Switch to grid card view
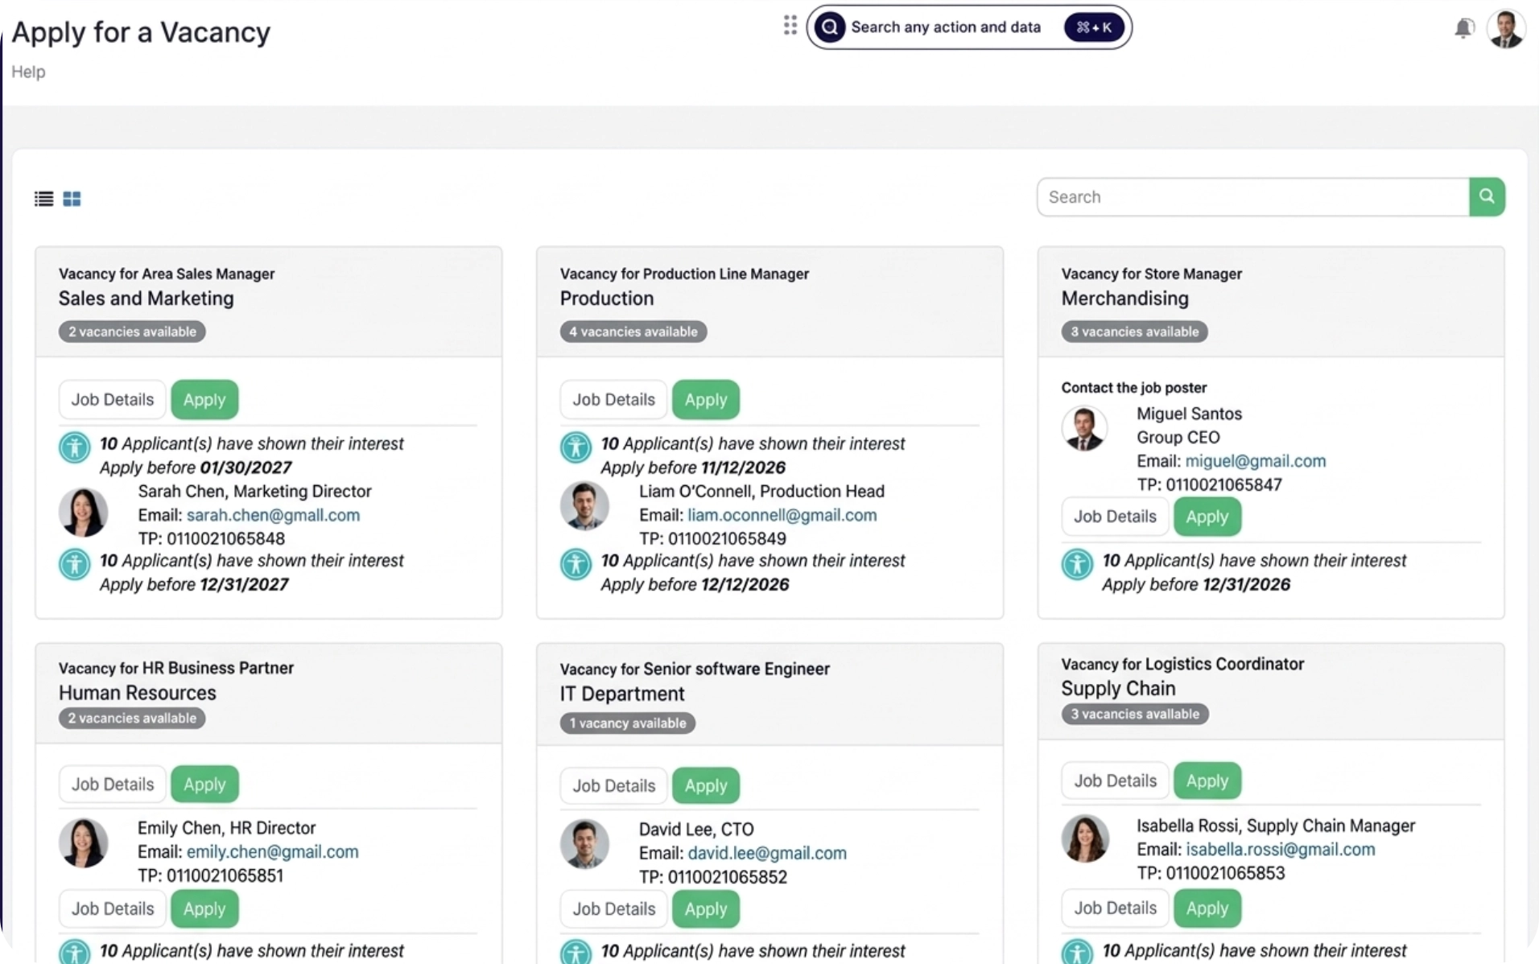 [x=72, y=199]
